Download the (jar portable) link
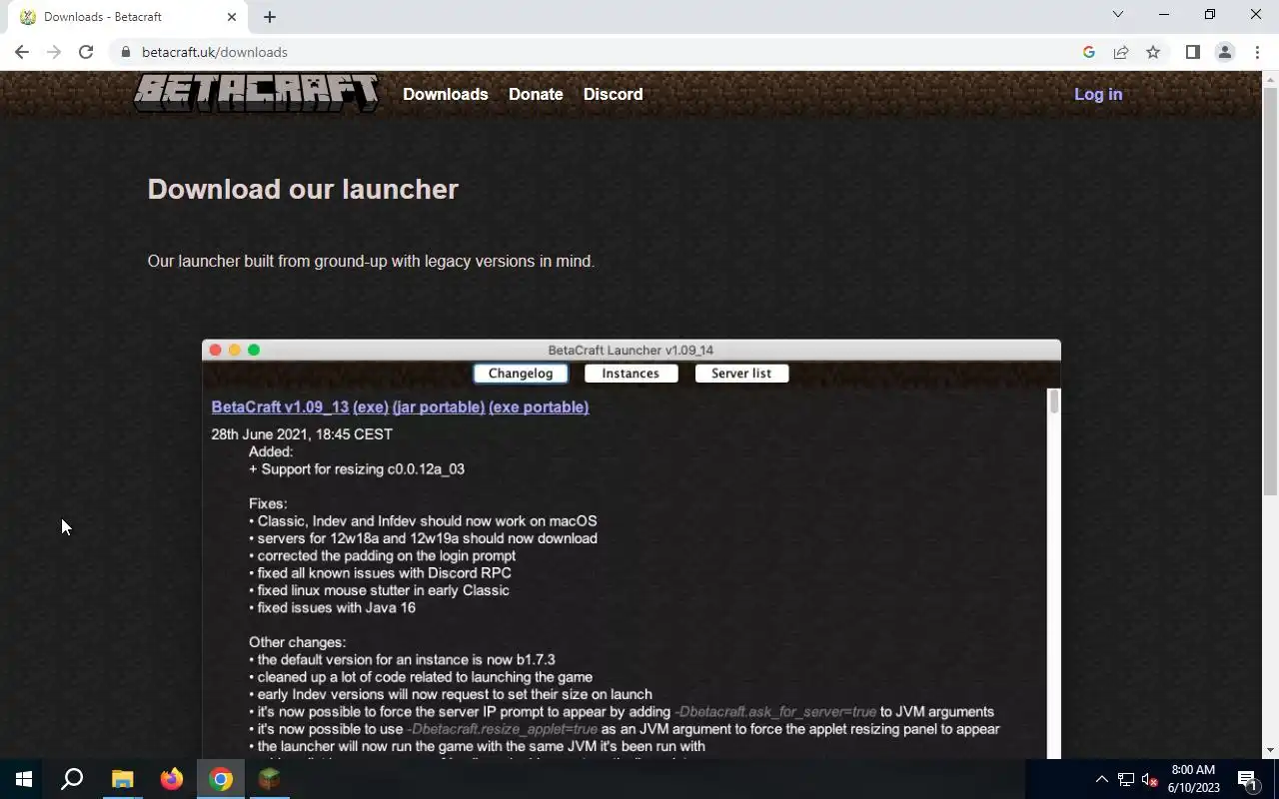The image size is (1279, 799). (x=439, y=406)
